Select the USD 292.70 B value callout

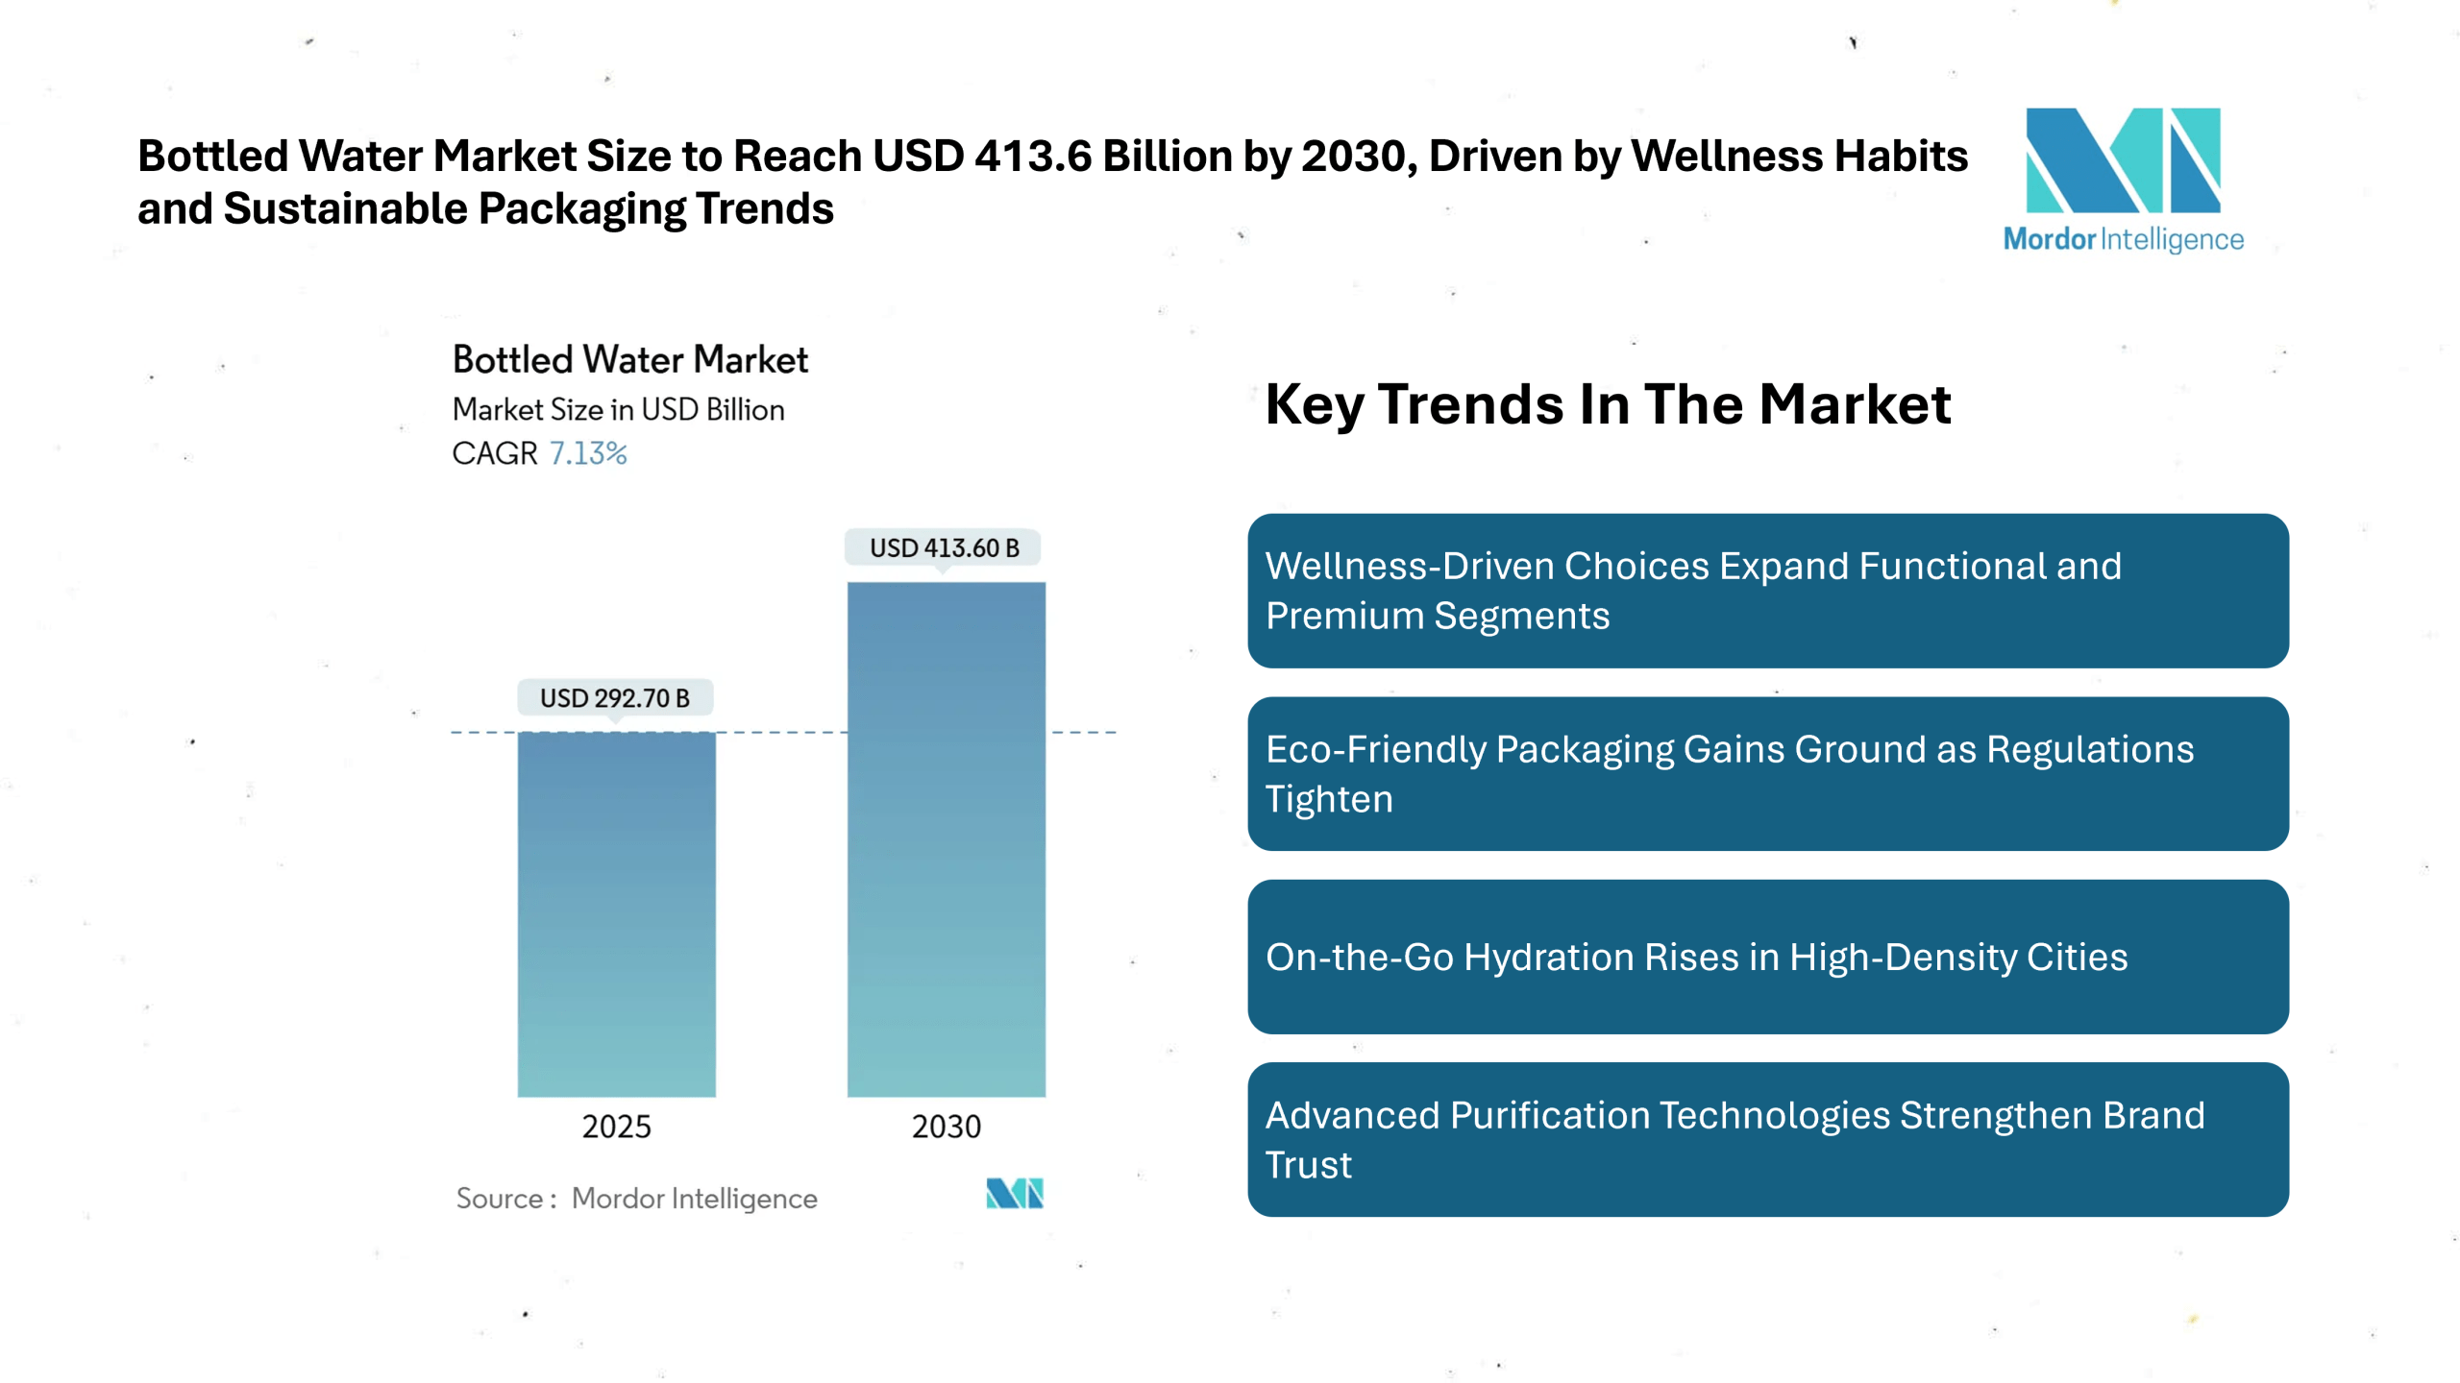coord(616,699)
